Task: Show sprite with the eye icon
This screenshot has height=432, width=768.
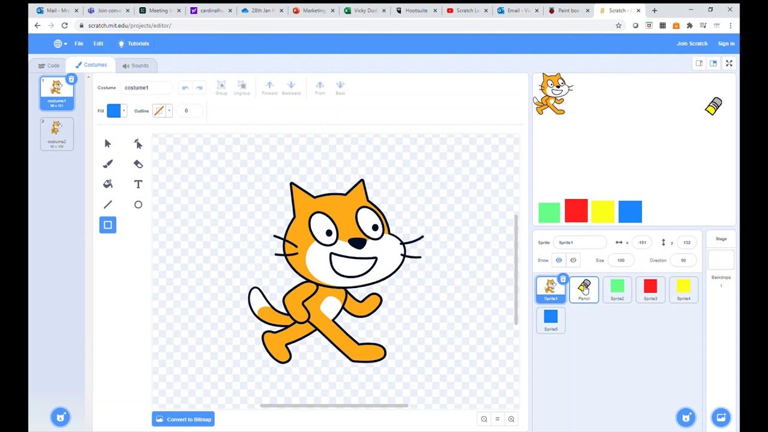Action: pyautogui.click(x=559, y=260)
